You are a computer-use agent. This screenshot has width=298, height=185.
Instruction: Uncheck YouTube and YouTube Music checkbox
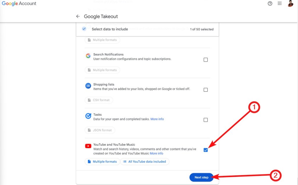[206, 150]
